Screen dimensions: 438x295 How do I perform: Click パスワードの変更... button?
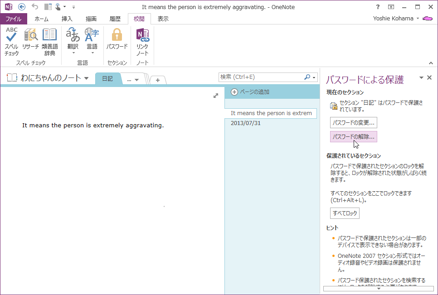pyautogui.click(x=354, y=122)
